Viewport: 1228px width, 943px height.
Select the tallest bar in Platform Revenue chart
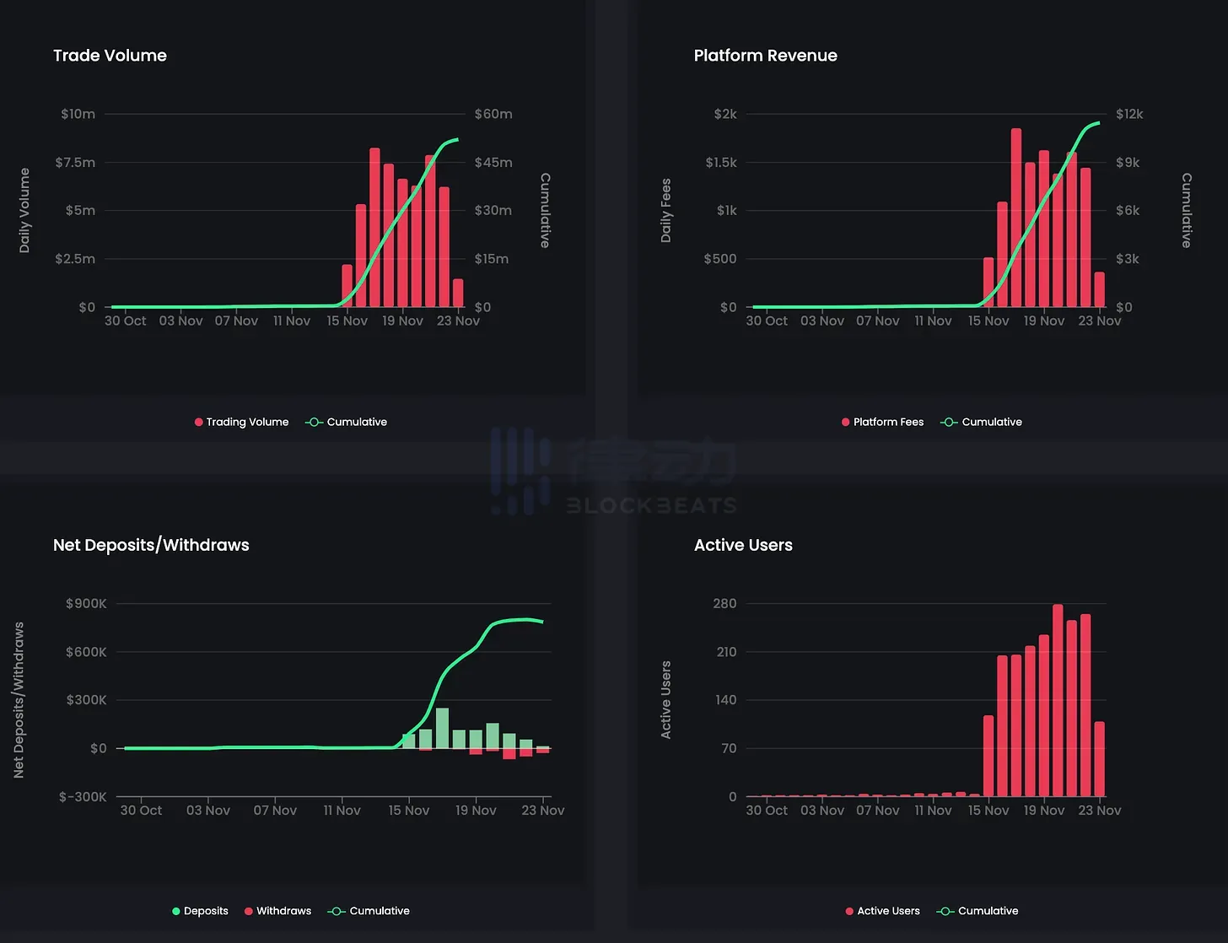pos(1016,218)
